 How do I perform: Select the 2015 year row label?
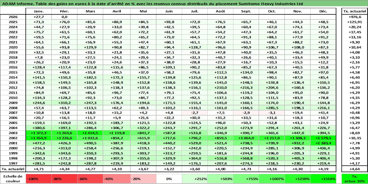pyautogui.click(x=13, y=72)
